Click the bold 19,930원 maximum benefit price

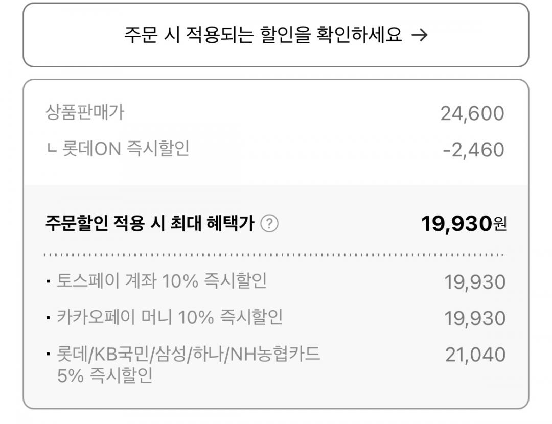[x=464, y=224]
